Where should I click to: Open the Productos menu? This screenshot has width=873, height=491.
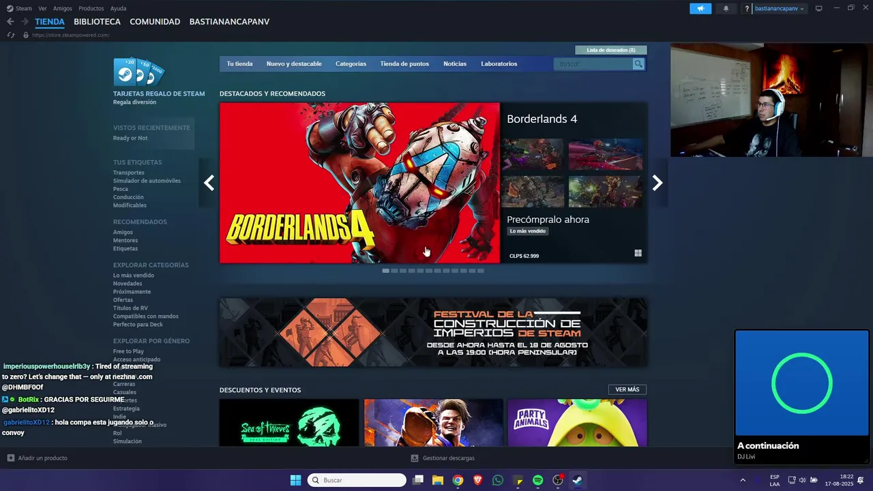pyautogui.click(x=91, y=8)
